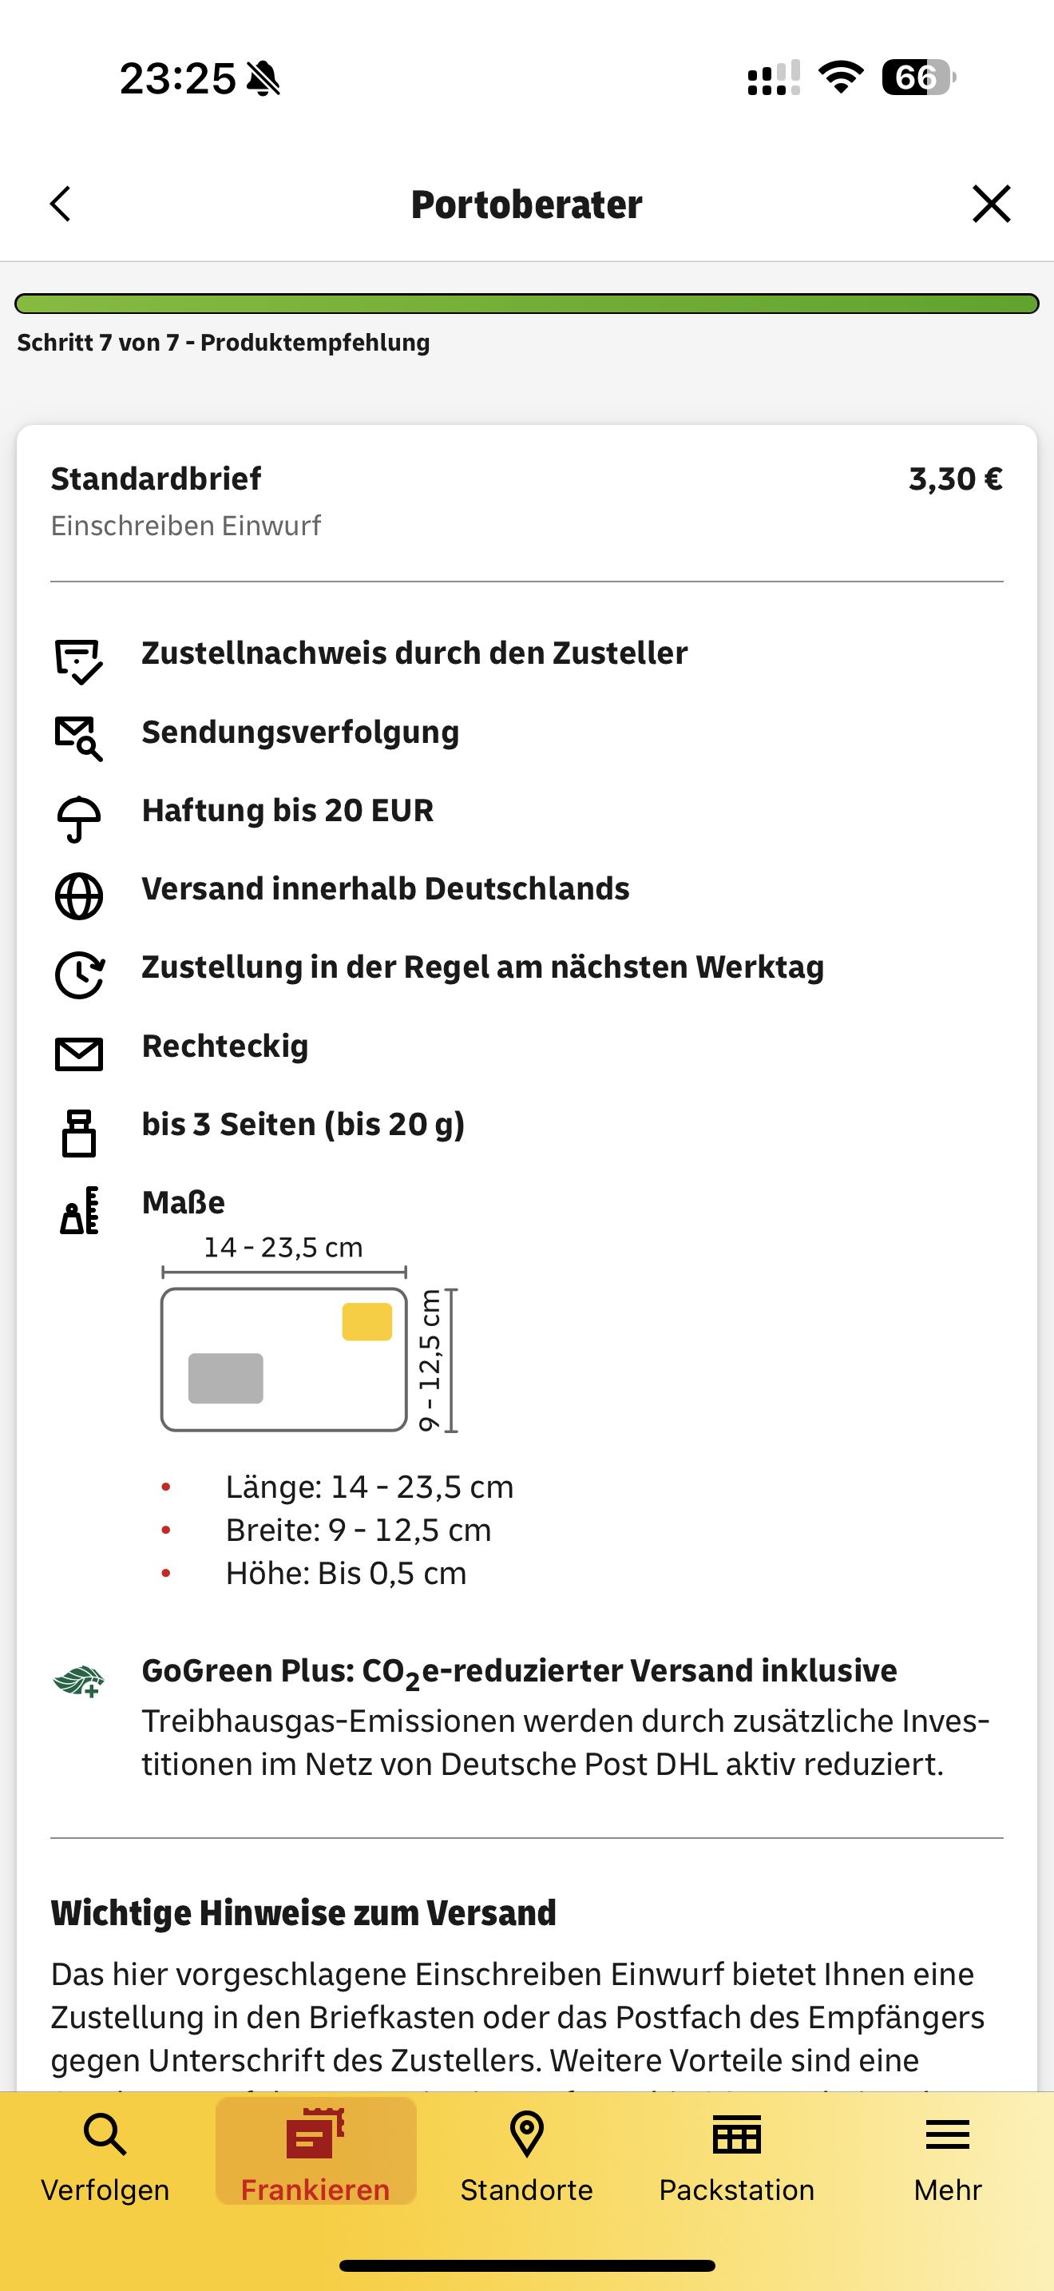
Task: Tap the umbrella liability icon
Action: point(78,817)
